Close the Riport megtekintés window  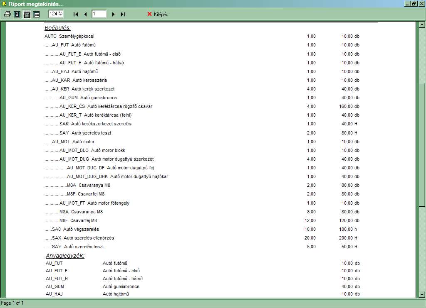pyautogui.click(x=421, y=4)
